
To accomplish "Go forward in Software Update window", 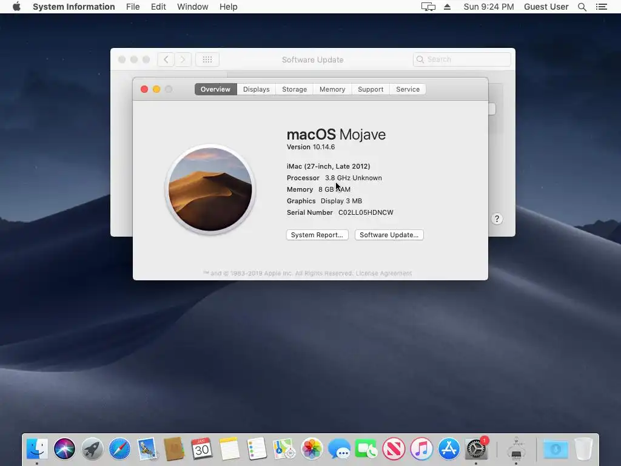I will point(183,59).
